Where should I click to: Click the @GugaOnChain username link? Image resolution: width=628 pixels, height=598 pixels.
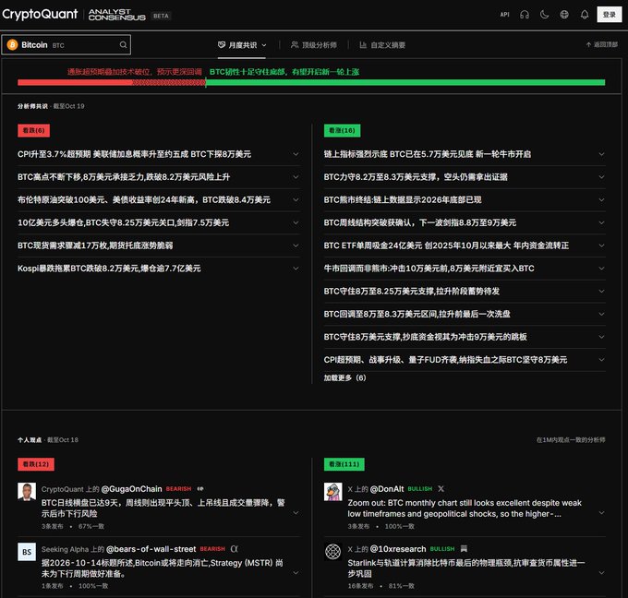131,489
